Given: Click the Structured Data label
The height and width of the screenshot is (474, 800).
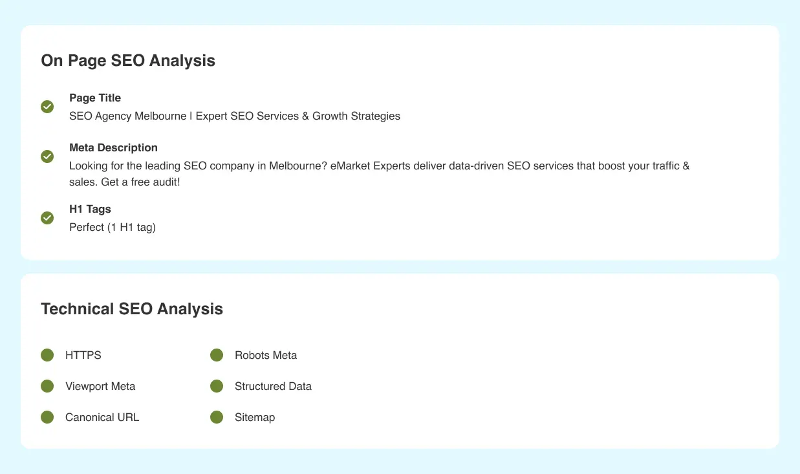Looking at the screenshot, I should [273, 386].
